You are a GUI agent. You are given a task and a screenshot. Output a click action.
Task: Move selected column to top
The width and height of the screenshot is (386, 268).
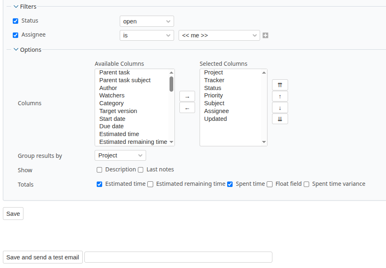[x=280, y=85]
